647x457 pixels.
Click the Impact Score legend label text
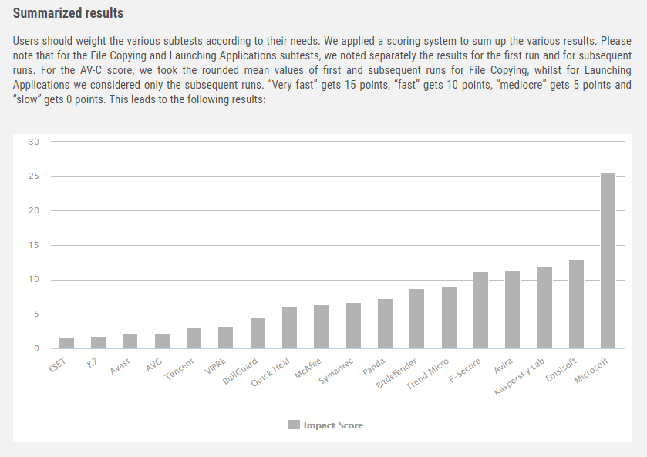(333, 425)
